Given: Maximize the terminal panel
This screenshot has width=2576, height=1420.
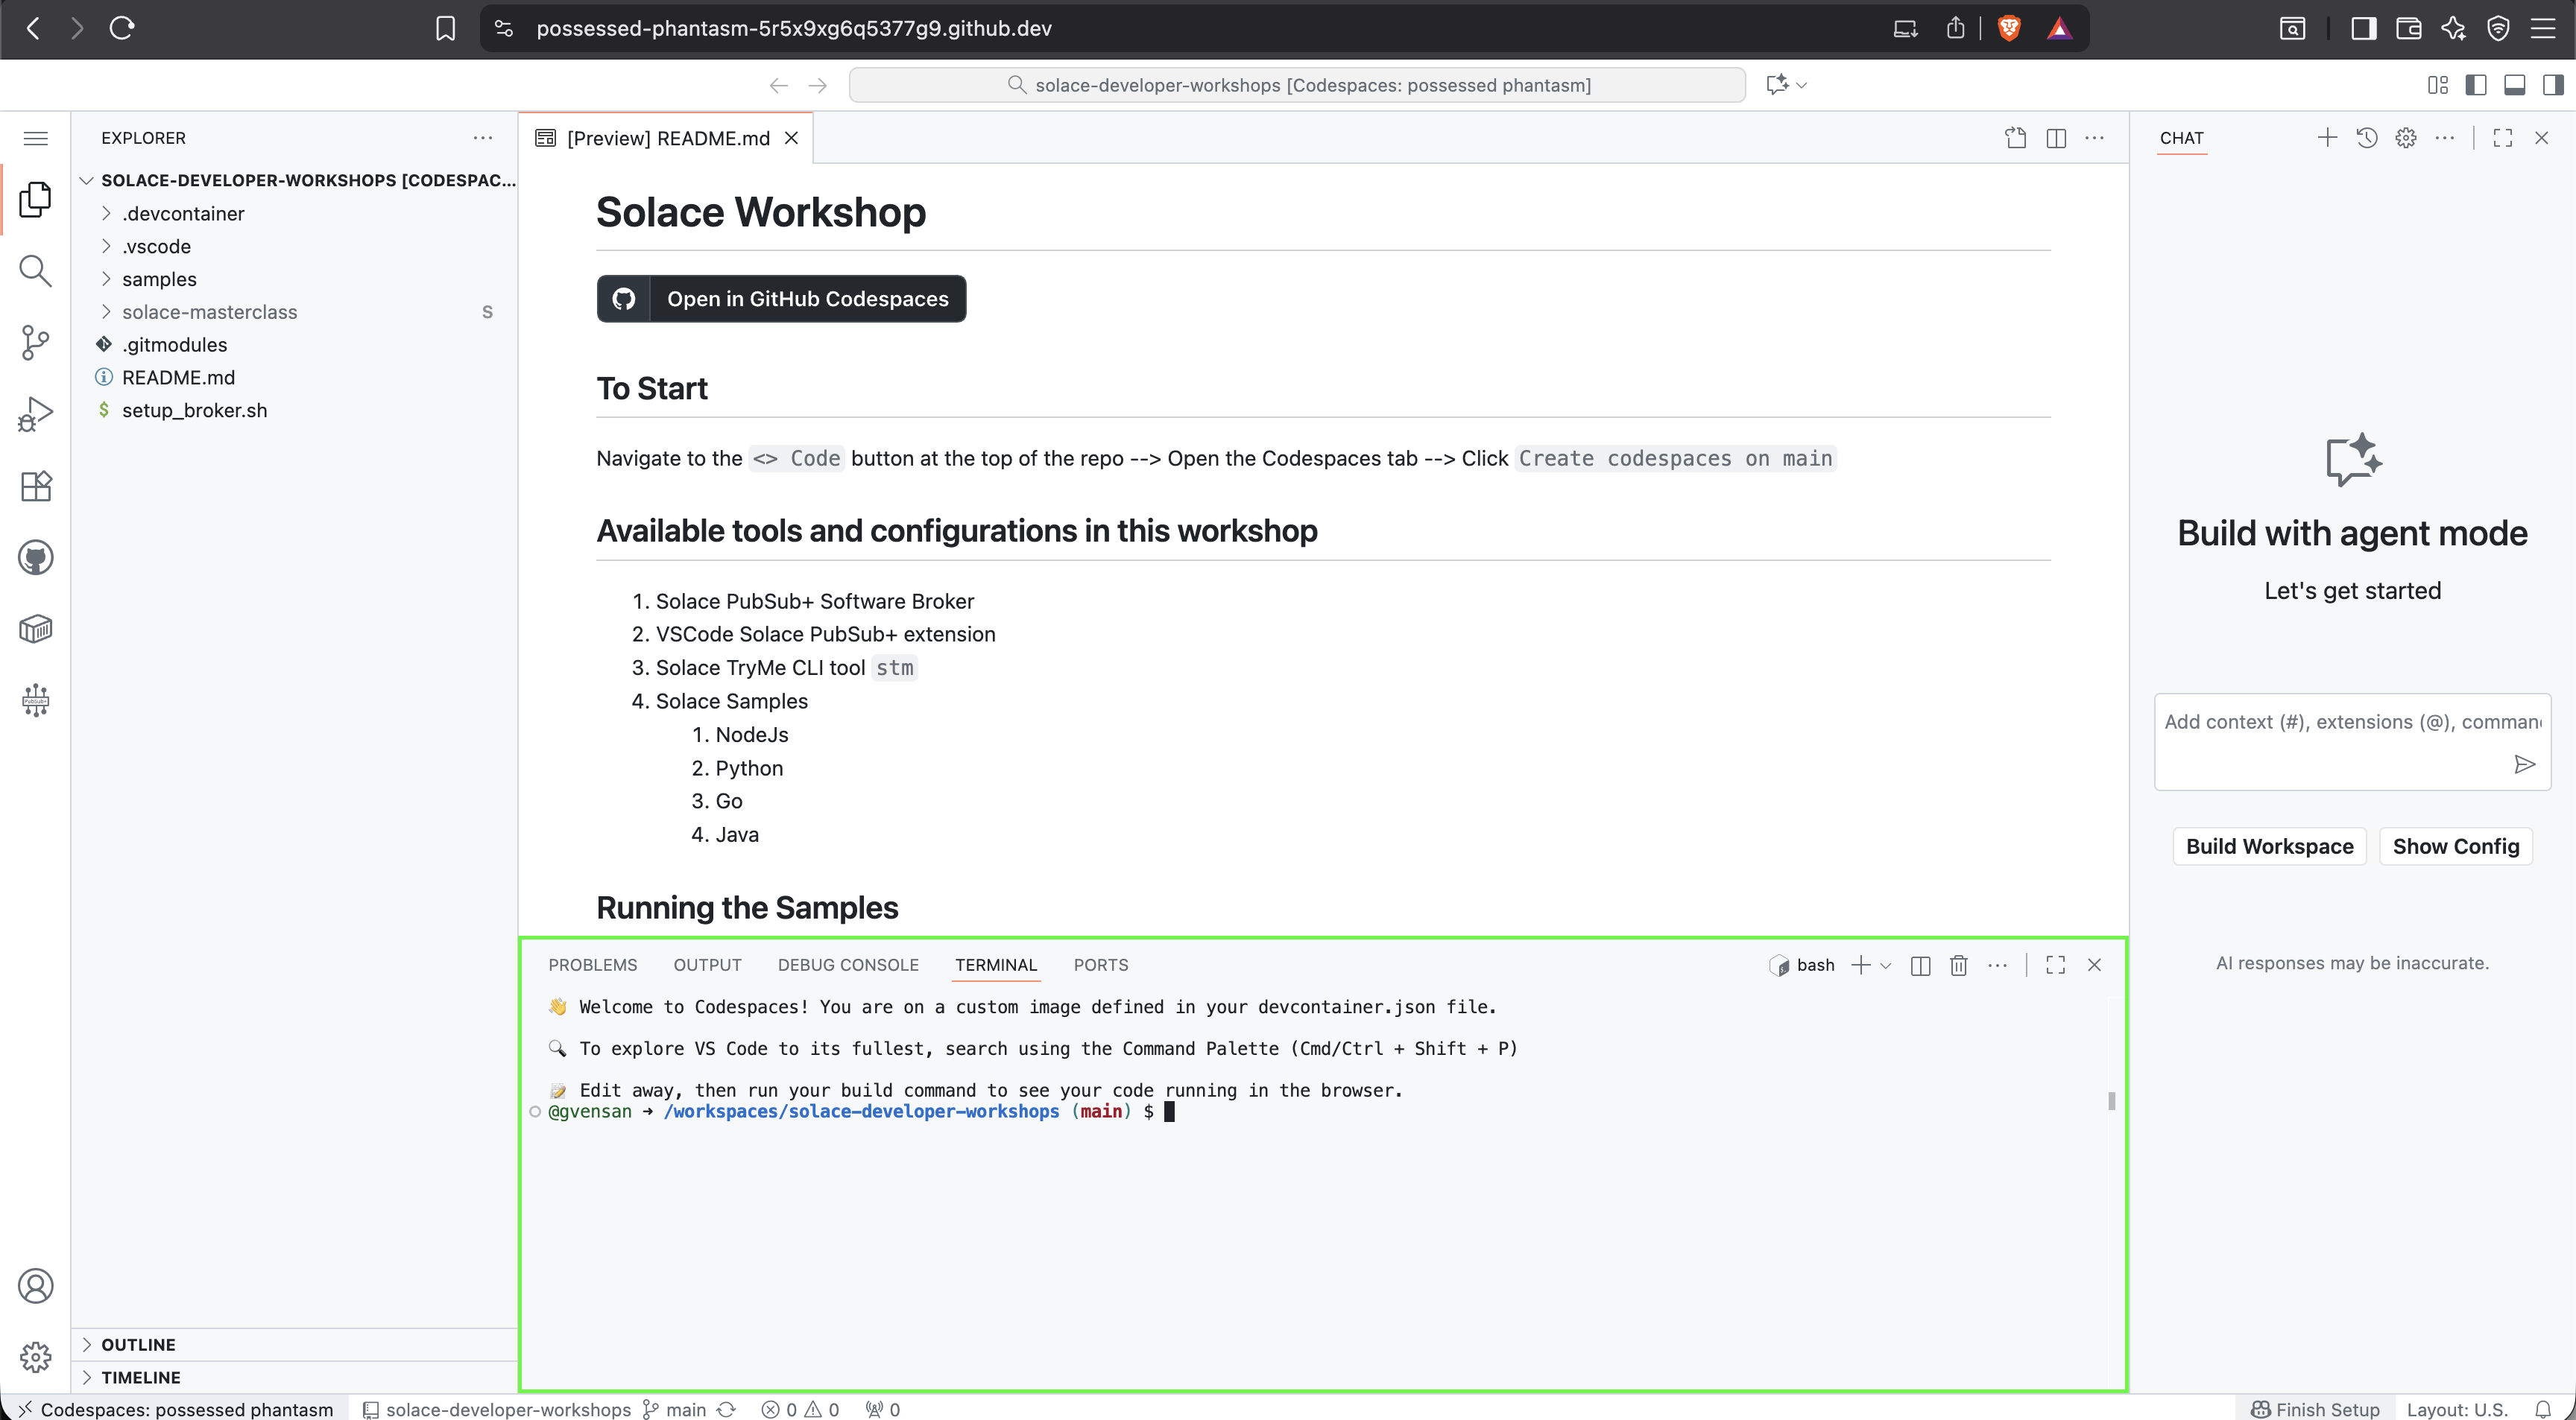Looking at the screenshot, I should tap(2055, 966).
